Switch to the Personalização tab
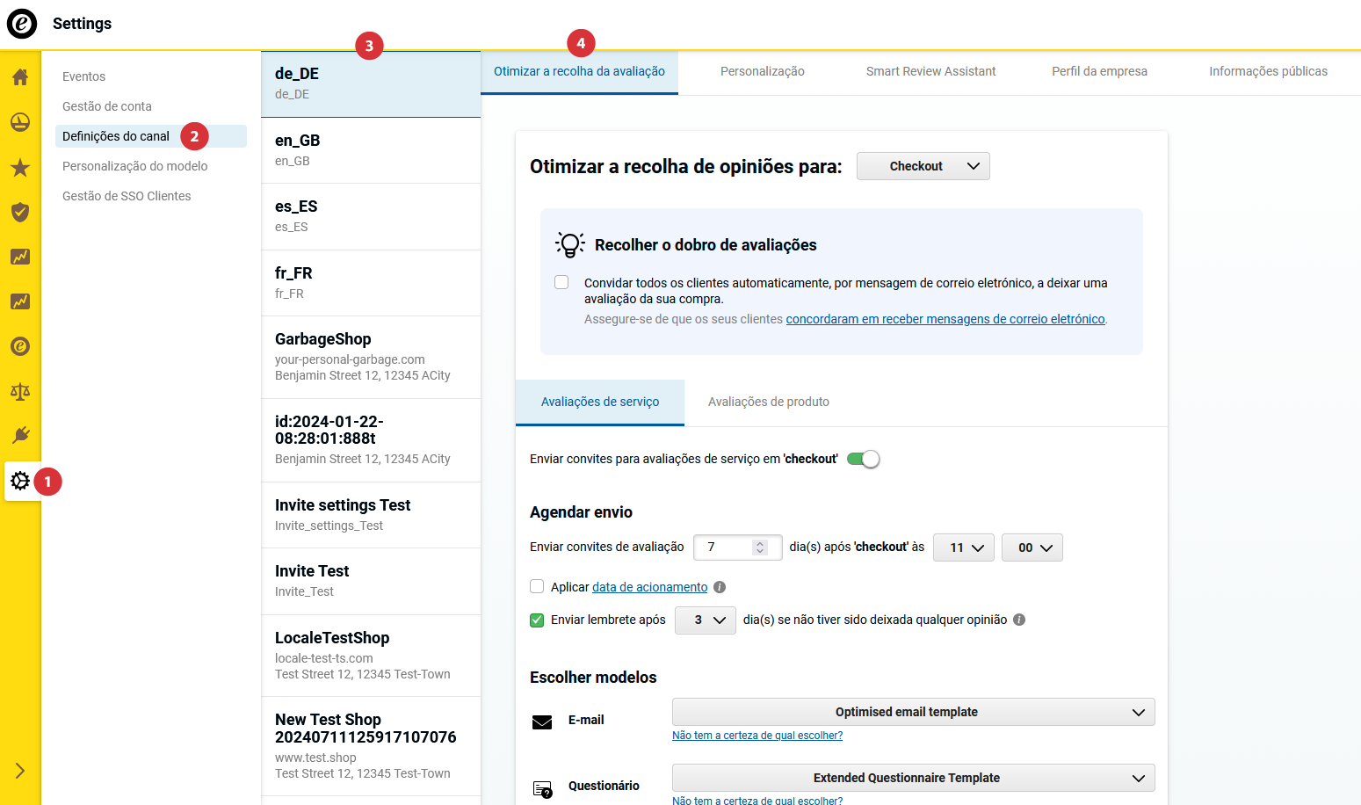Image resolution: width=1361 pixels, height=805 pixels. [762, 71]
